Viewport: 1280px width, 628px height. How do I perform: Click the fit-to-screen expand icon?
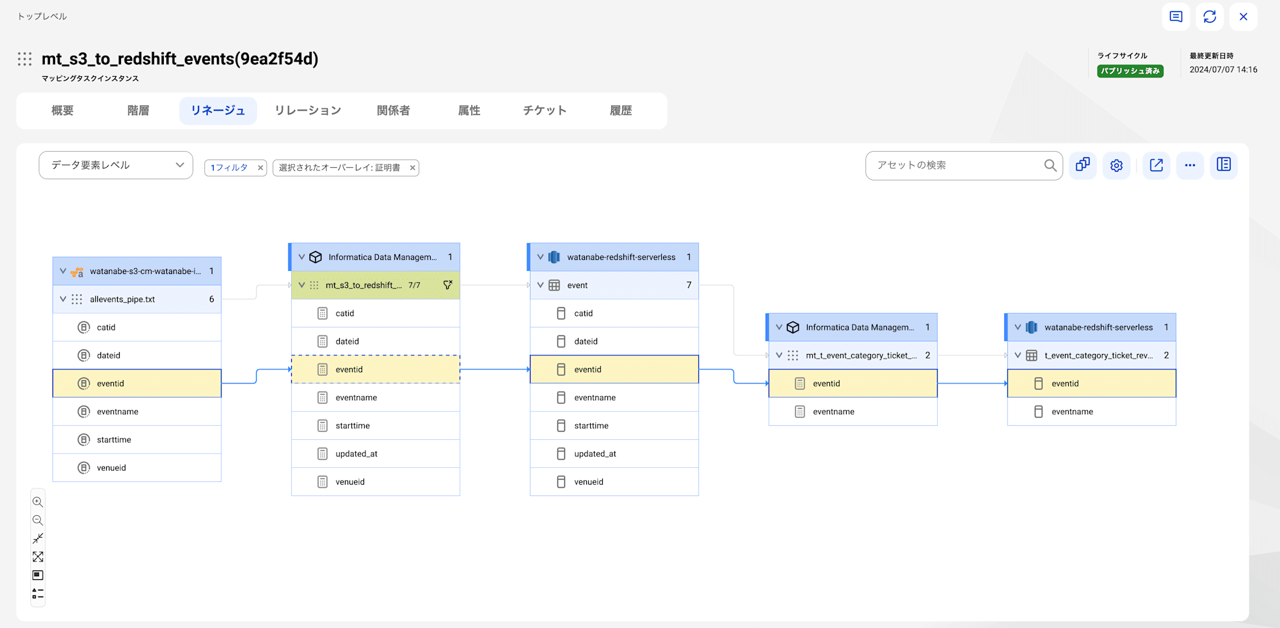[x=38, y=557]
